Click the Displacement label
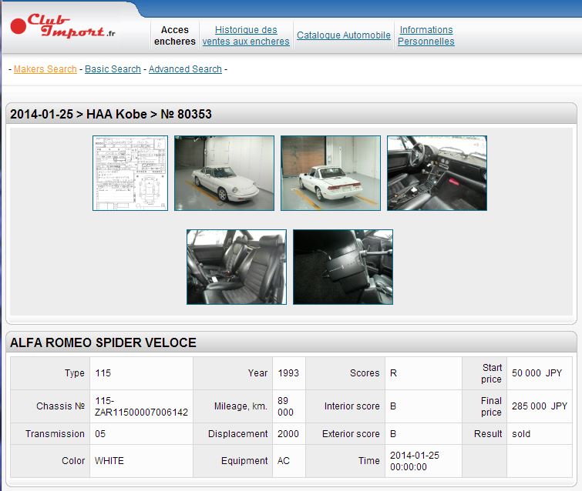The width and height of the screenshot is (582, 491). pyautogui.click(x=238, y=434)
